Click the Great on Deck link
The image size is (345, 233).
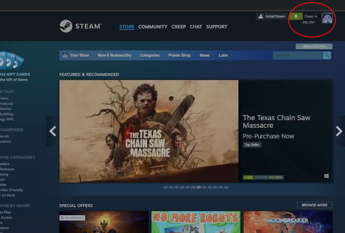click(7, 195)
